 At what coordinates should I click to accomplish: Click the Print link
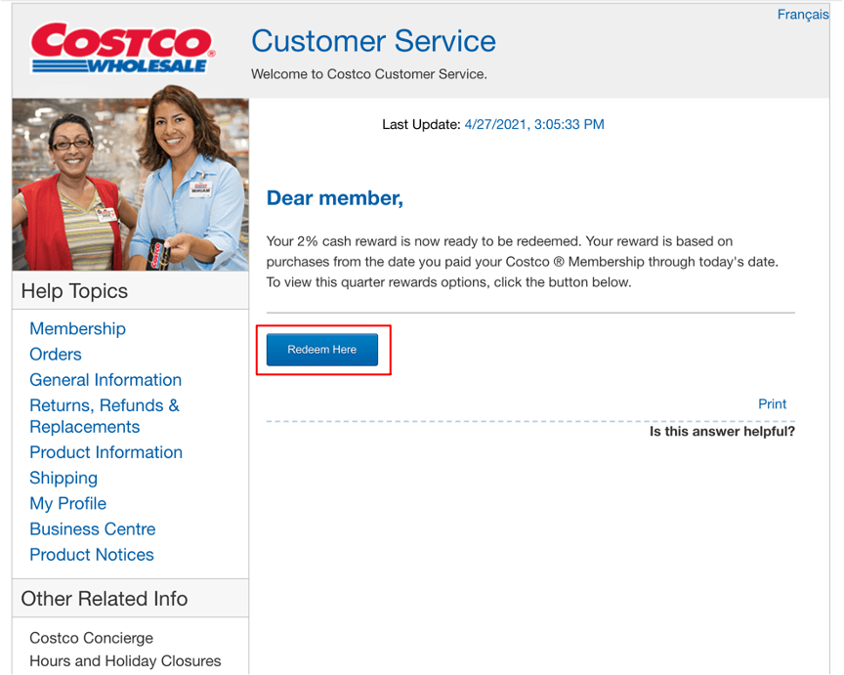(772, 403)
